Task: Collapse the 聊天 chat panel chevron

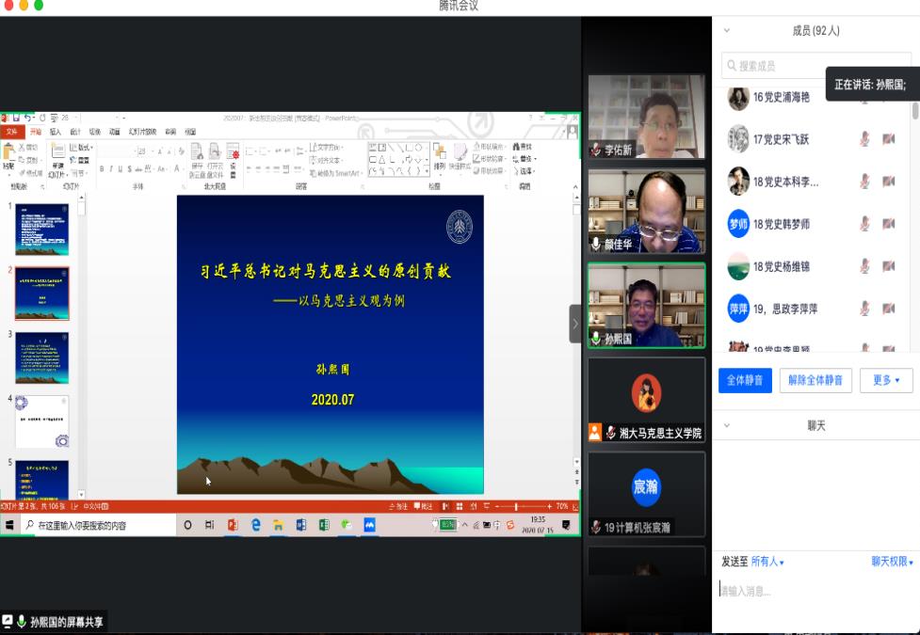Action: [726, 426]
